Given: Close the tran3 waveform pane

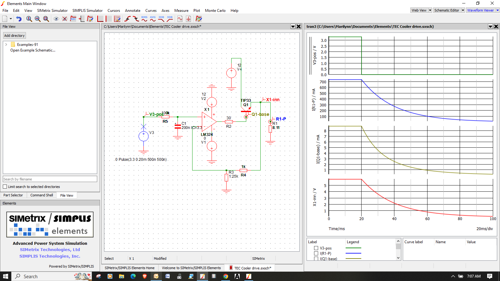Looking at the screenshot, I should [496, 27].
